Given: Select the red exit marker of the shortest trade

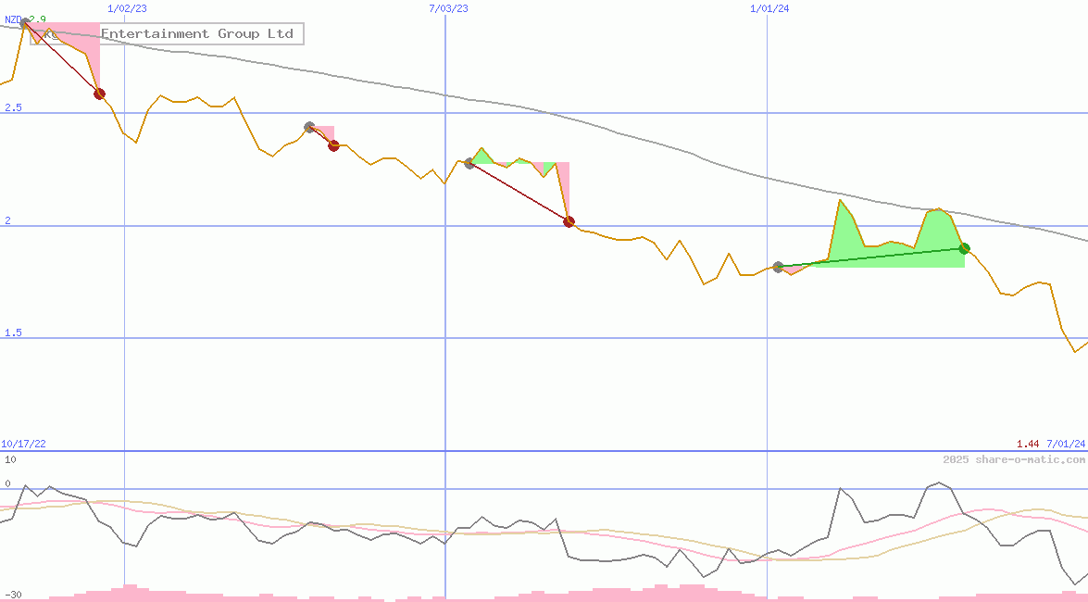Looking at the screenshot, I should pos(333,145).
